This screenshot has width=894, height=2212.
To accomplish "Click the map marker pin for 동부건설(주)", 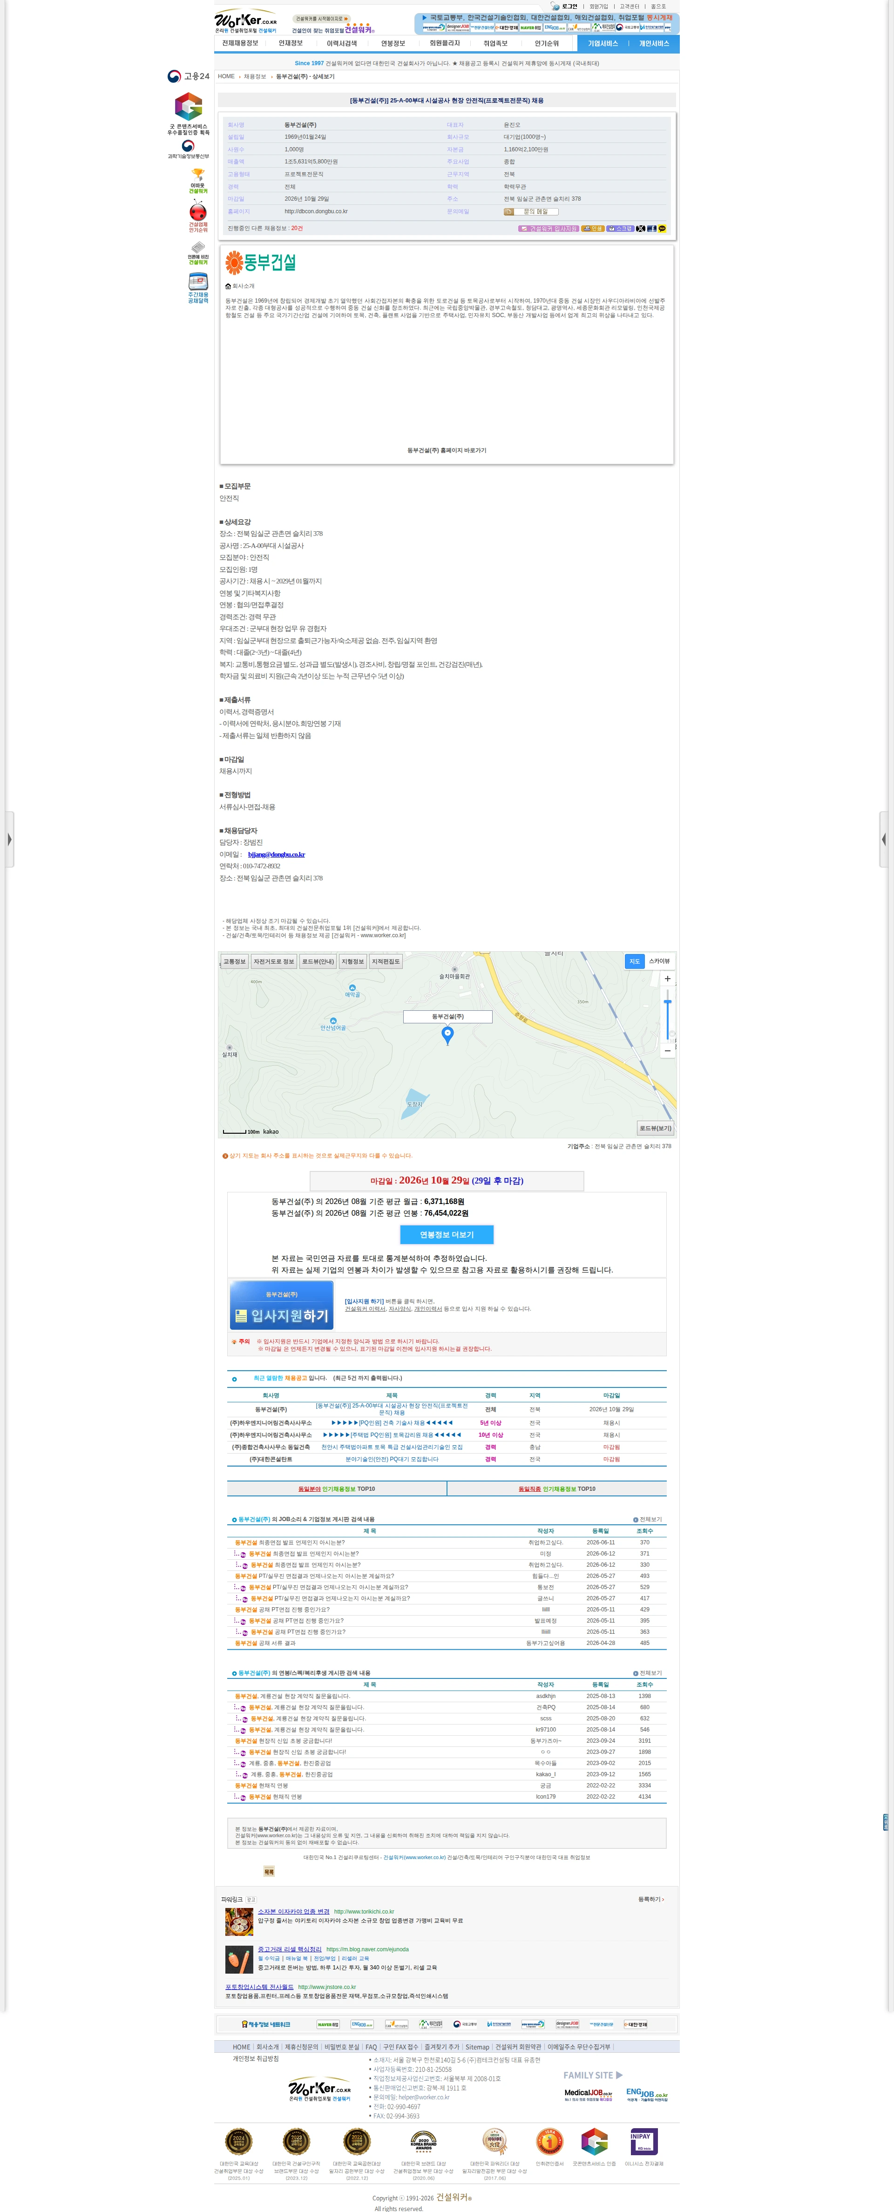I will (447, 1035).
